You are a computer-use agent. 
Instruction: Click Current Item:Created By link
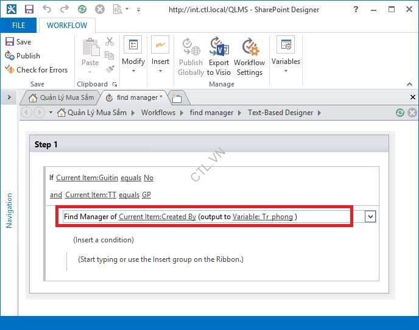click(157, 217)
